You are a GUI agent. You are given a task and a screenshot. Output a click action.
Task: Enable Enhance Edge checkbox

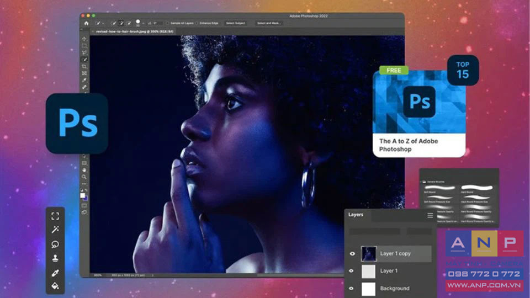click(x=197, y=23)
